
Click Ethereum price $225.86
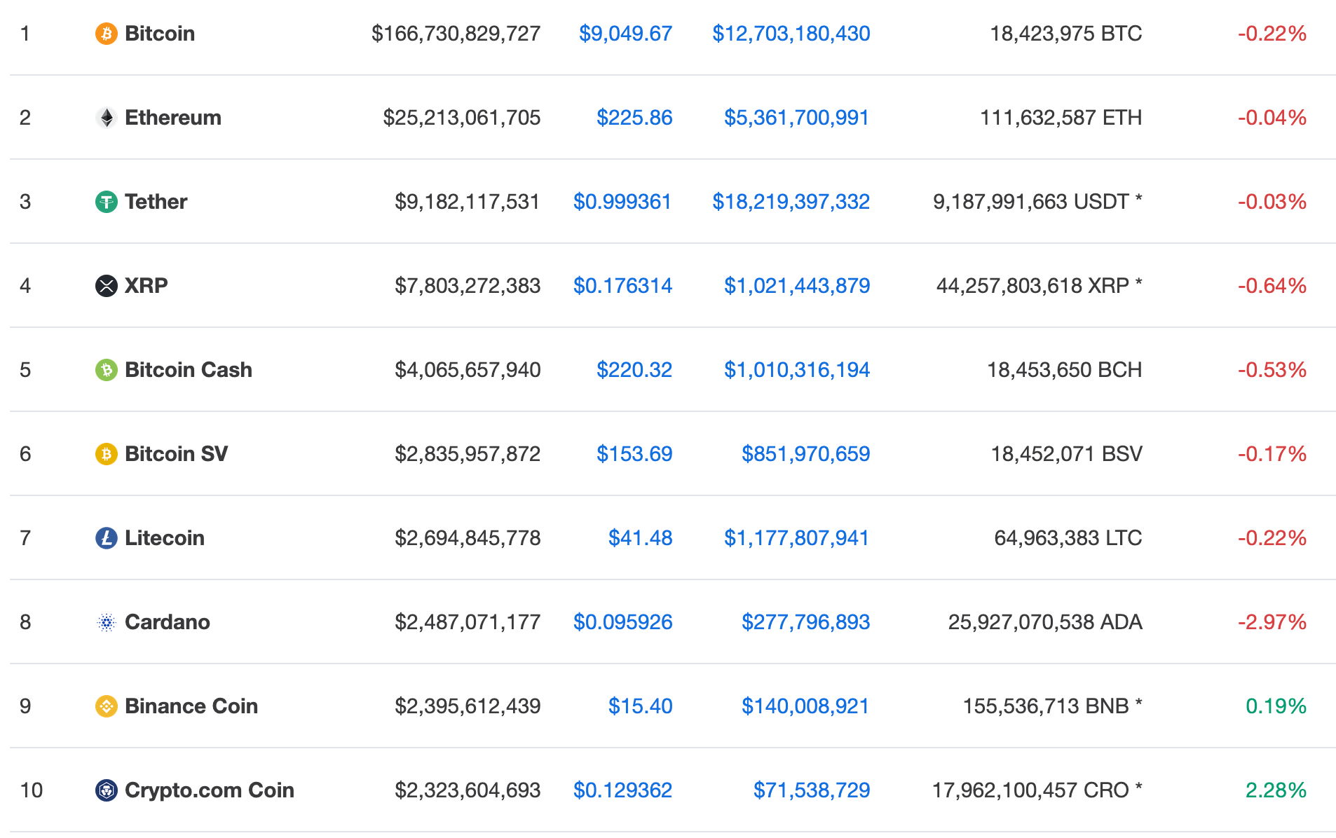(634, 118)
